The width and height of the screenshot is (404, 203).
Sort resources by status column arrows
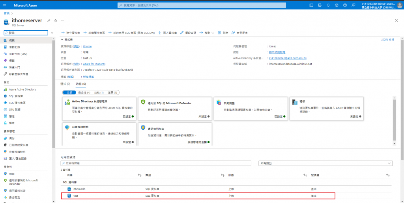[x=305, y=175]
